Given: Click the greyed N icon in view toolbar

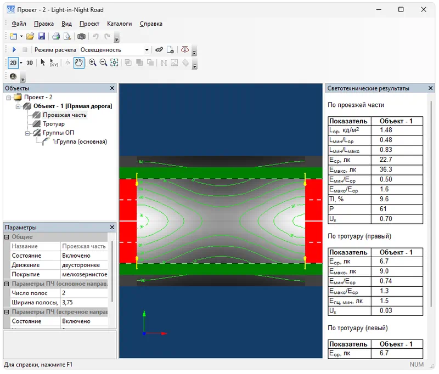Looking at the screenshot, I should pyautogui.click(x=164, y=63).
